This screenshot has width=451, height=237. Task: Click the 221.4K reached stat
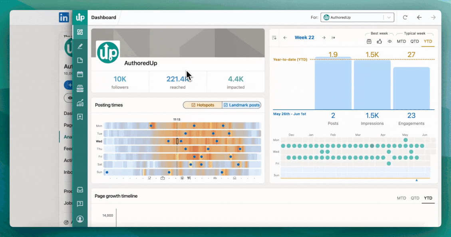[x=178, y=82]
